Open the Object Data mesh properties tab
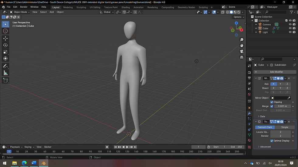 click(x=249, y=135)
